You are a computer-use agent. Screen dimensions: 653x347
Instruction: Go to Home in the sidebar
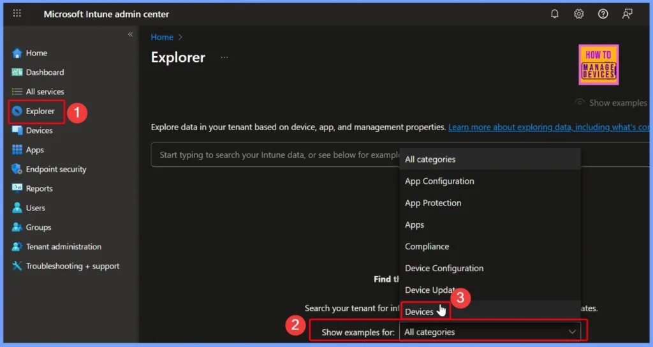(x=36, y=53)
